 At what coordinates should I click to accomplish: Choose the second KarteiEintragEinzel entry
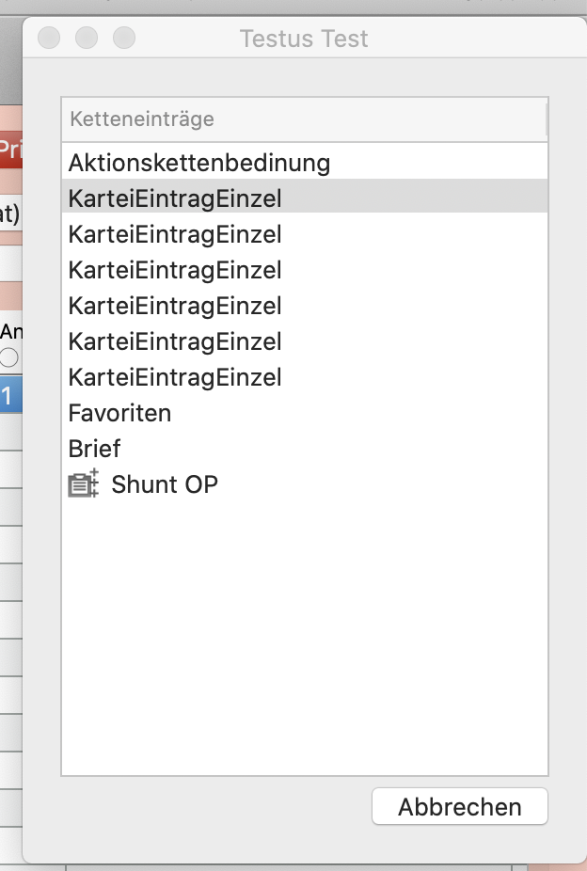[x=175, y=234]
